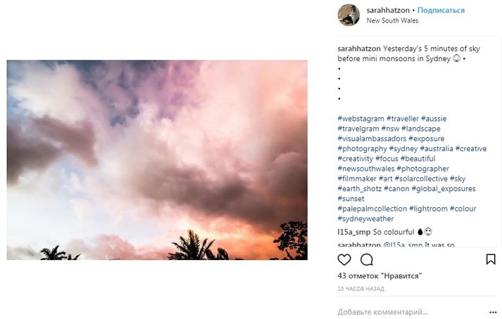The height and width of the screenshot is (319, 502).
Task: Click the sunset sky photo
Action: tap(157, 160)
